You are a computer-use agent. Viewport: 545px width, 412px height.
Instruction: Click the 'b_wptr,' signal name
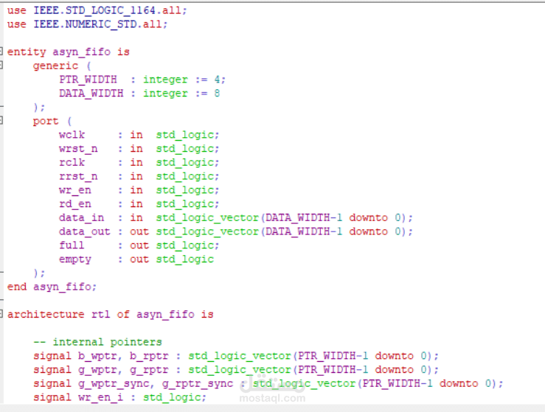tap(100, 356)
